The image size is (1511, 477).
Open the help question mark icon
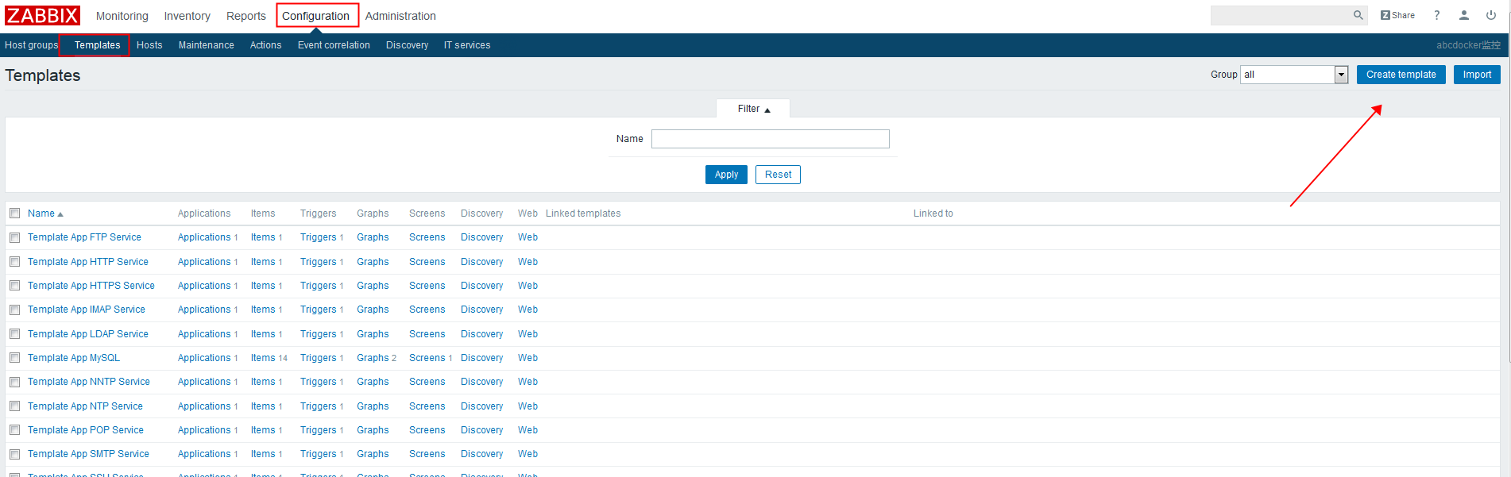[1436, 15]
